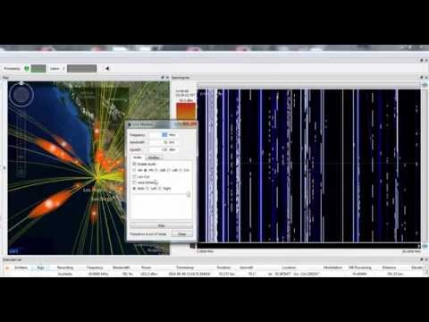
Task: Select the CW demodulation radio button
Action: point(181,170)
